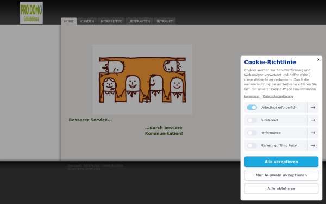
Task: Toggle the Unbedingt erforderlich switch
Action: point(252,107)
